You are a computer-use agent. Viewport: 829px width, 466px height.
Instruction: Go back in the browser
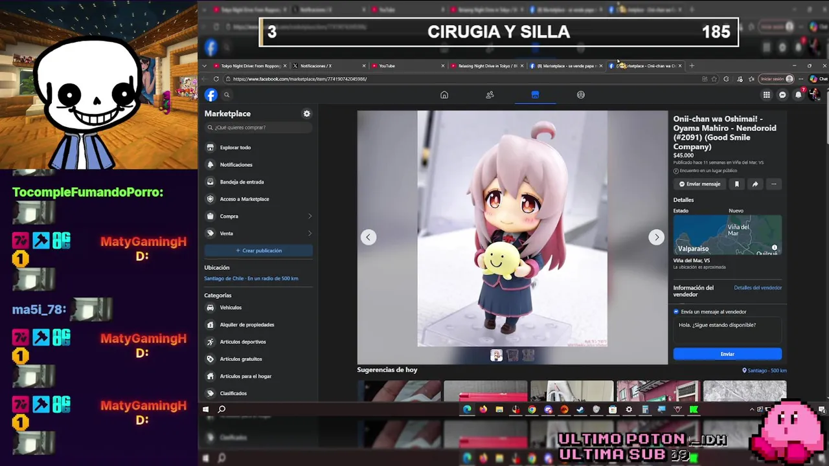point(205,79)
